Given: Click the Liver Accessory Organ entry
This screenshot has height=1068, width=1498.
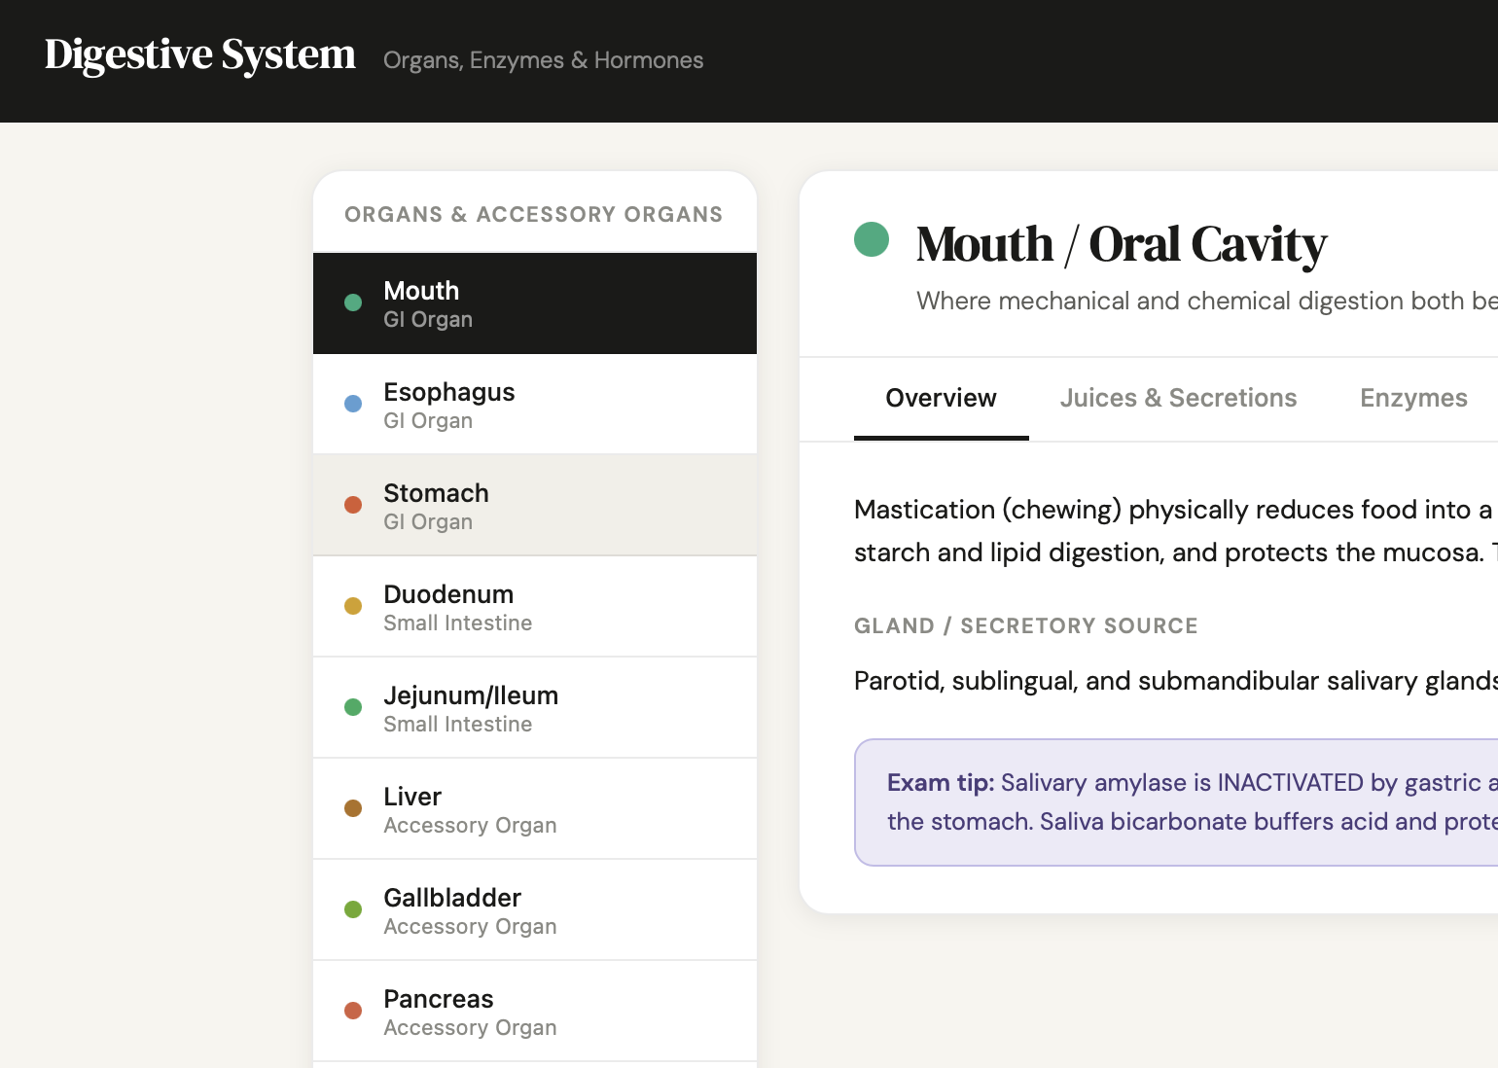Looking at the screenshot, I should (535, 808).
